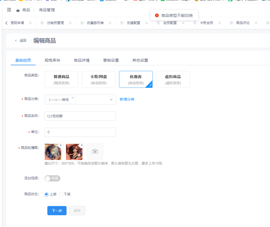Switch to the 提现申请 tab
The image size is (270, 227).
click(x=17, y=23)
